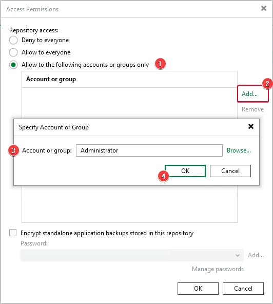
Task: Open the Browse... link for accounts
Action: [x=239, y=150]
